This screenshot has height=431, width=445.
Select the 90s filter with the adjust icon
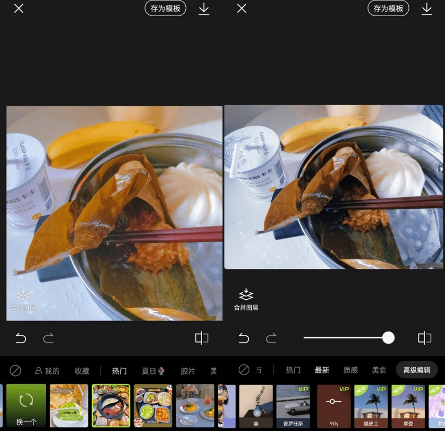(333, 406)
